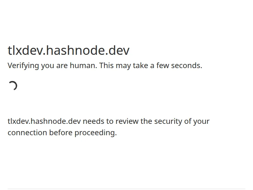Click the word "needs" in the paragraph
This screenshot has width=253, height=190.
[x=94, y=121]
